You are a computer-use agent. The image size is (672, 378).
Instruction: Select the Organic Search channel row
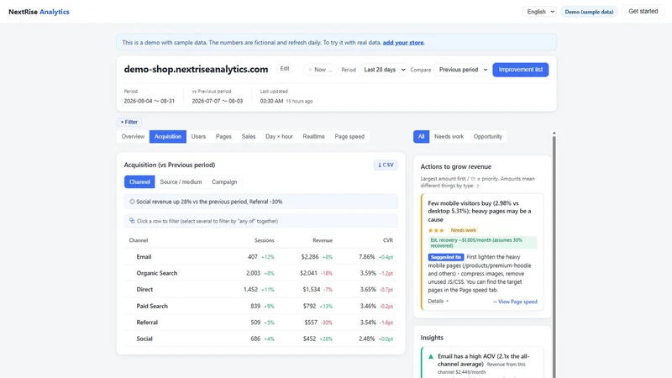(x=261, y=273)
